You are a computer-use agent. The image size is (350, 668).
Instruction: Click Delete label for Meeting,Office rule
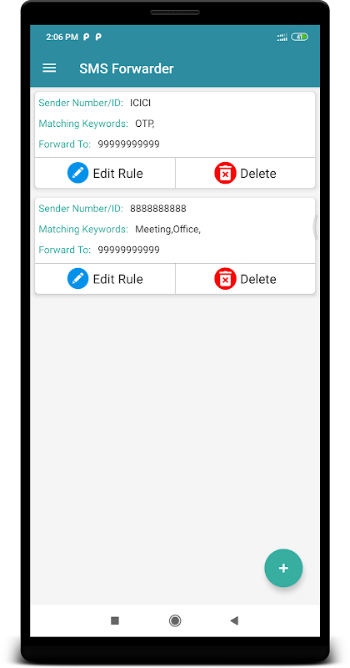(x=258, y=279)
